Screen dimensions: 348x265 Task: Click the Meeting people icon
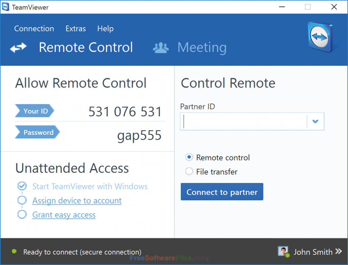tap(160, 48)
